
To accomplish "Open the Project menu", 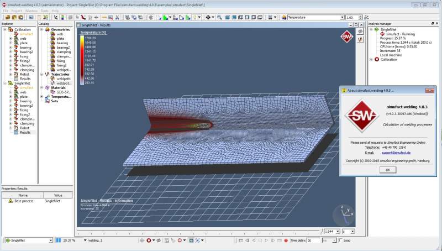I will (x=17, y=11).
